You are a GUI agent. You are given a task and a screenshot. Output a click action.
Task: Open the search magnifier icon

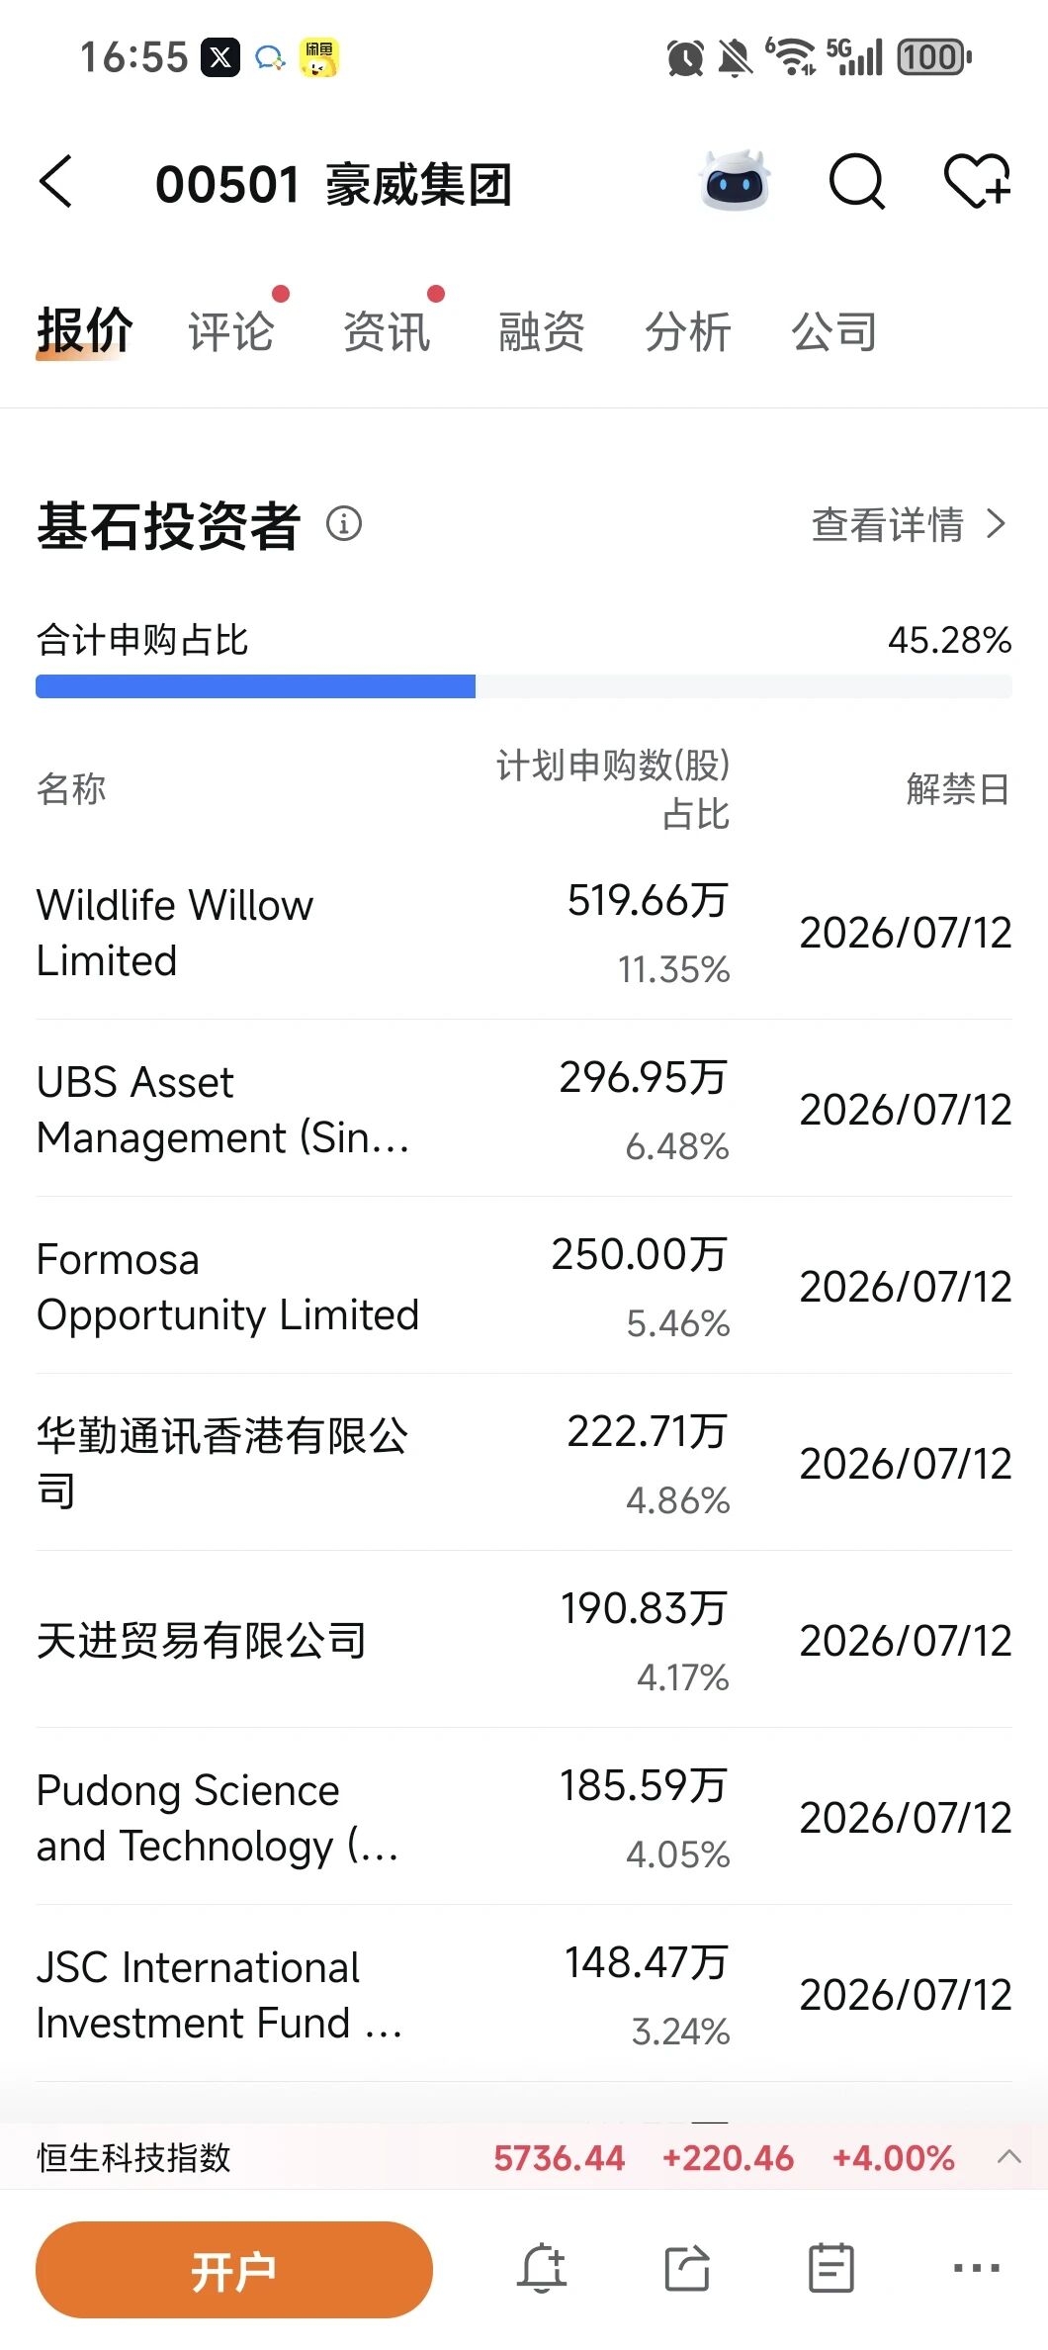[856, 182]
